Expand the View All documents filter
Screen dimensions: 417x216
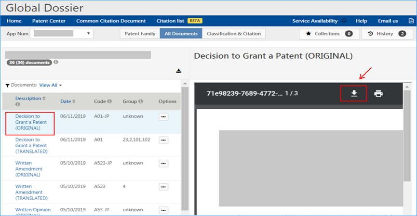pyautogui.click(x=51, y=85)
